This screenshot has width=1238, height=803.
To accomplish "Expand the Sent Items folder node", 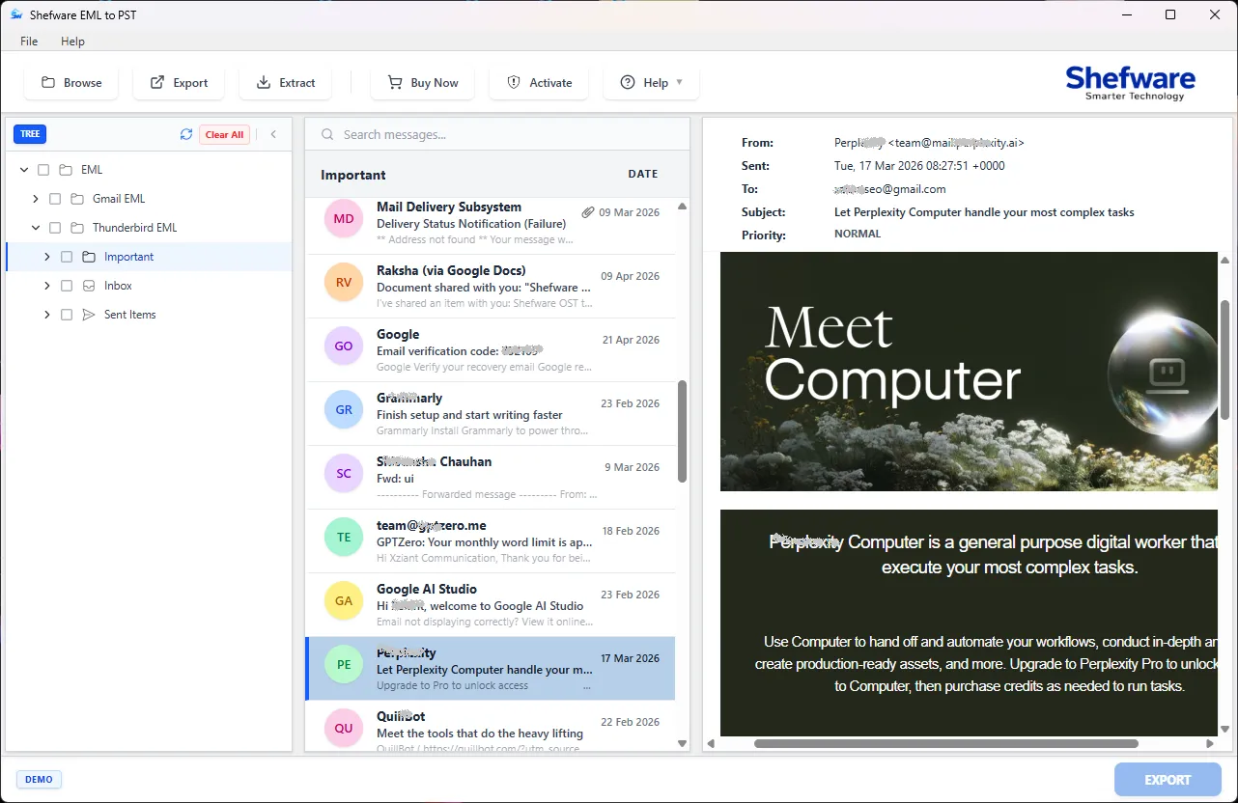I will tap(47, 315).
